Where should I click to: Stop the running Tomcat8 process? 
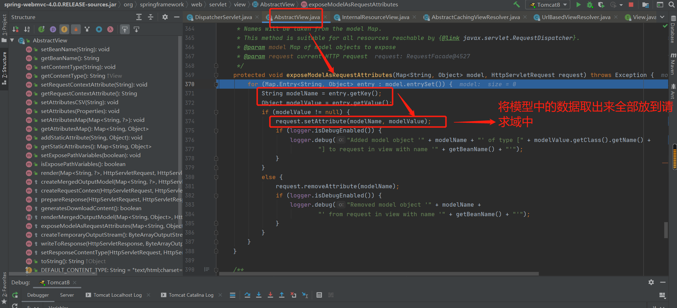pyautogui.click(x=631, y=5)
